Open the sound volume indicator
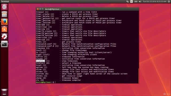 [140, 1]
